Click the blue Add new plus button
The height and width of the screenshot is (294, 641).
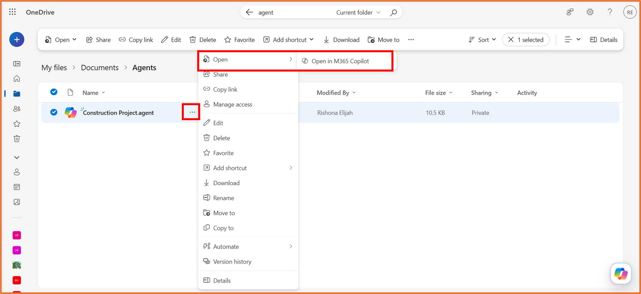click(x=17, y=39)
